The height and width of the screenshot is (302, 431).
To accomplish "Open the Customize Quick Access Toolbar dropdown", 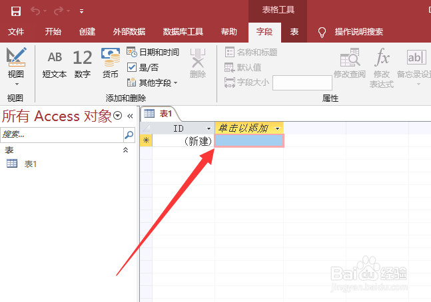I will (x=81, y=11).
